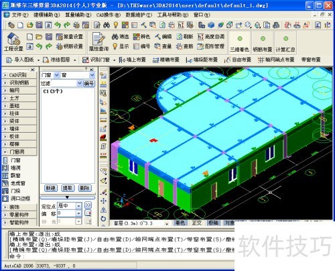The image size is (335, 271).
Task: Open the 定位点 居中 dropdown
Action: click(x=78, y=206)
